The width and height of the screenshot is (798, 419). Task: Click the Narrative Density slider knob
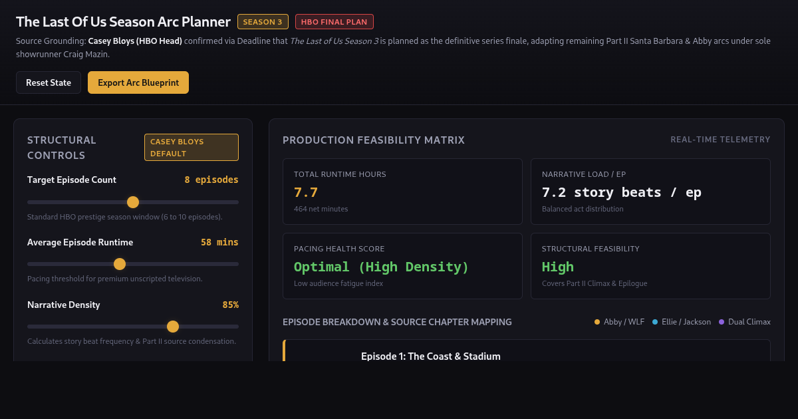(173, 327)
